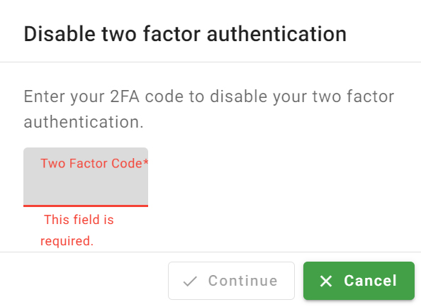421x307 pixels.
Task: Click the red Two Factor Code label
Action: [94, 163]
